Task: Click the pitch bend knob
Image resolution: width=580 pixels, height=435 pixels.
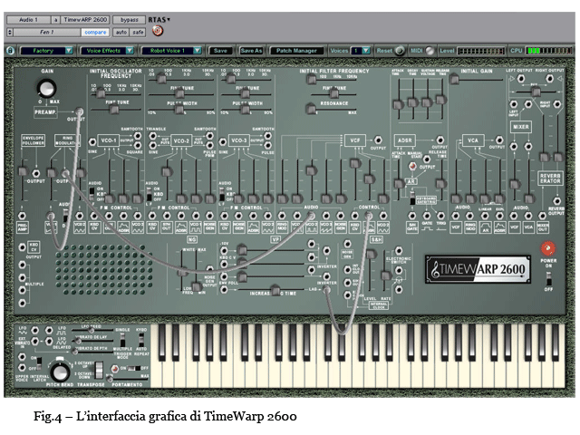Action: coord(60,370)
